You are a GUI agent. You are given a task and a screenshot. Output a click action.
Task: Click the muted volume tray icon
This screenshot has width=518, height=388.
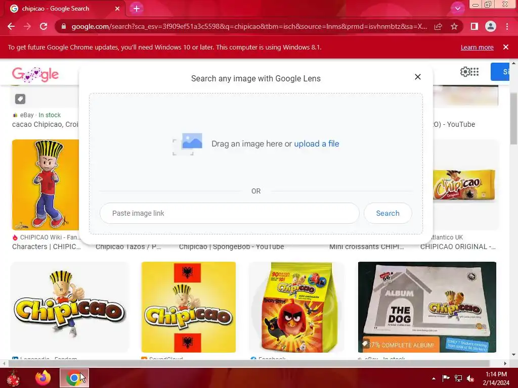tap(470, 378)
